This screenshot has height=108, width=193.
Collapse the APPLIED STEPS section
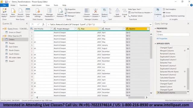click(x=155, y=43)
